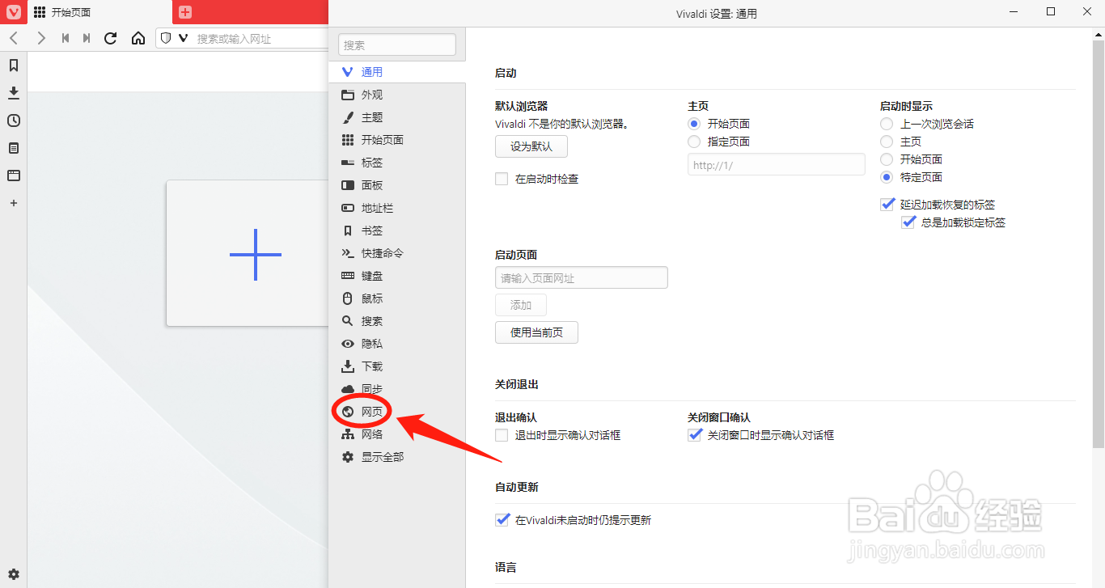Go forward with the forward arrow
Image resolution: width=1105 pixels, height=588 pixels.
[41, 38]
